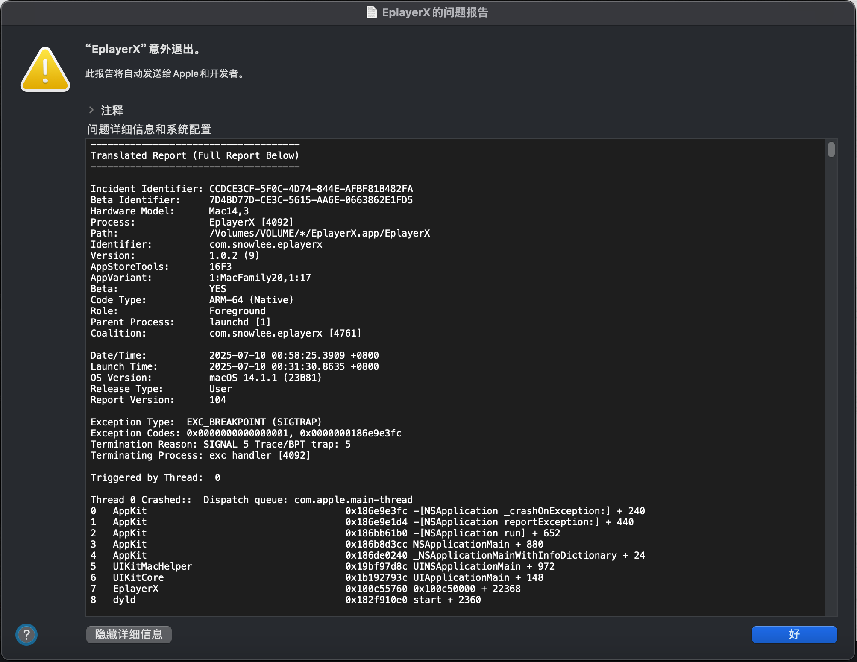Click the Date/Time value 2025-07-10 00:58:25.3909

point(277,355)
